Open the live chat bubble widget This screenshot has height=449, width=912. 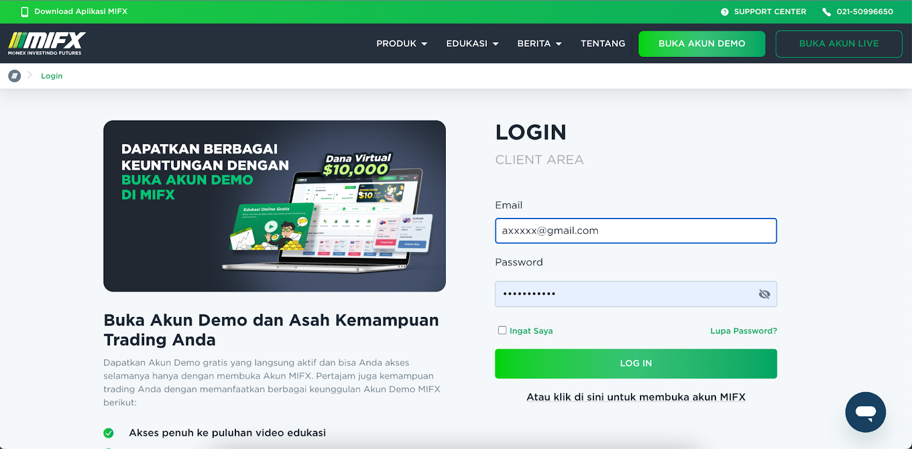click(865, 412)
